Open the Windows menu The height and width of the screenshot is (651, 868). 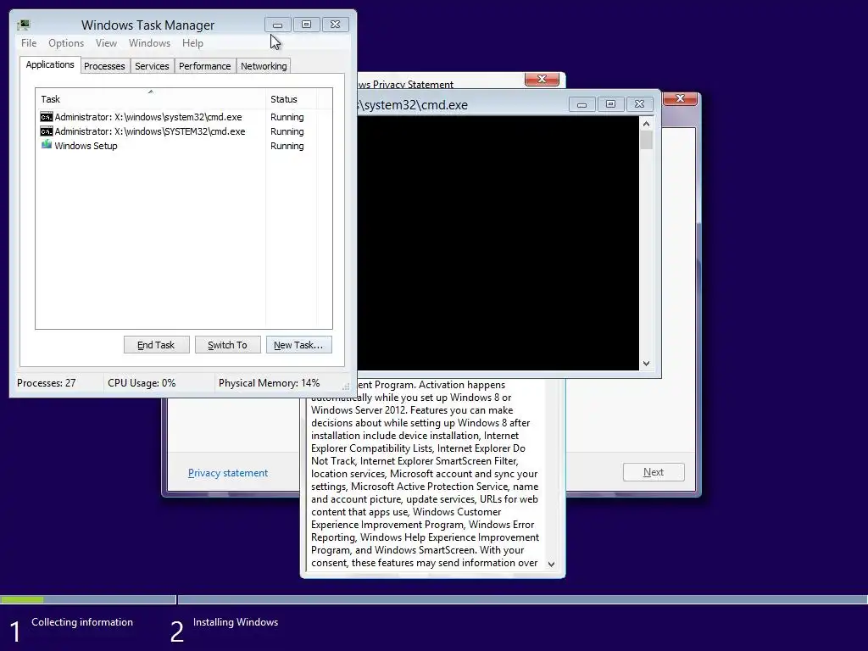tap(149, 43)
